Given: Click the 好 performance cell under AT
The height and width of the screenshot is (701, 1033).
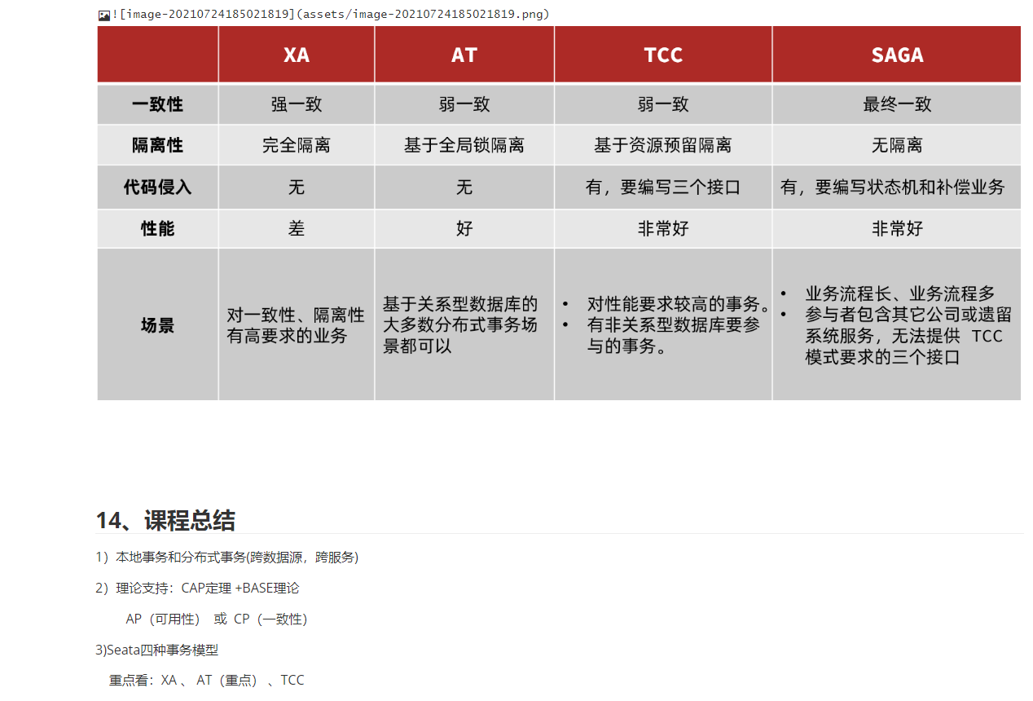Looking at the screenshot, I should click(464, 229).
